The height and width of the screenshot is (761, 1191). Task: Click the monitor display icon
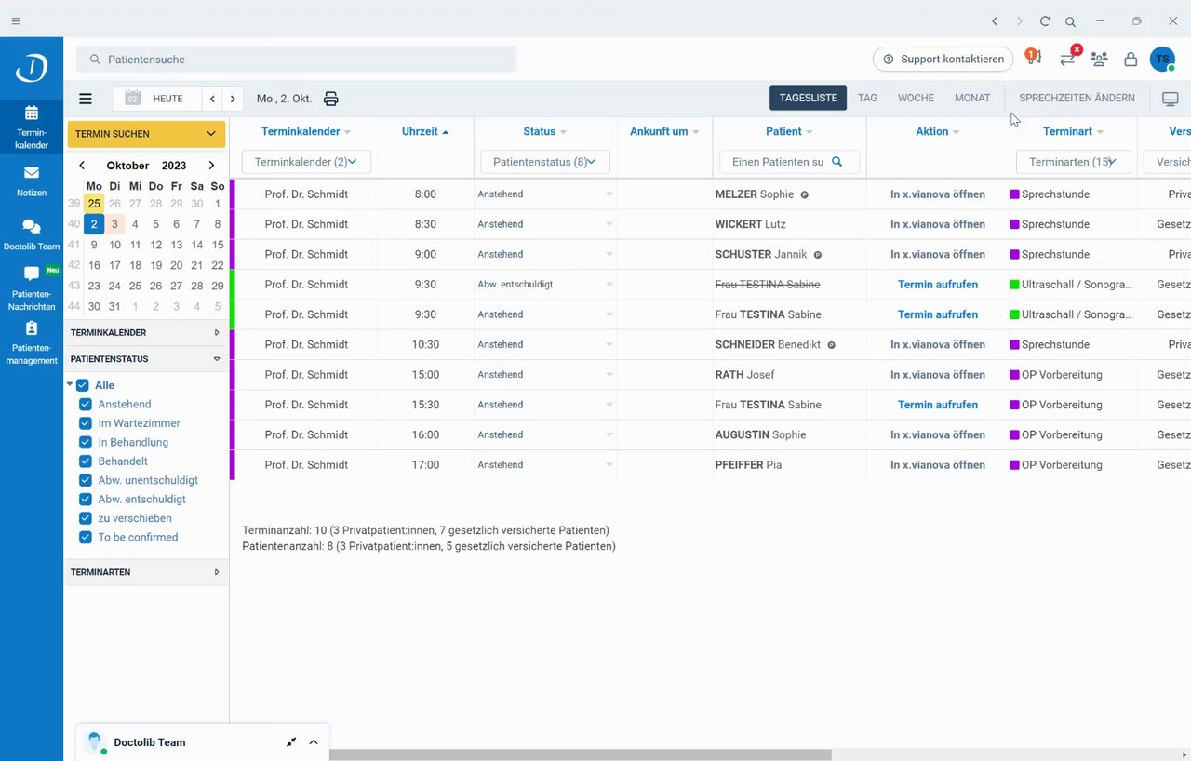click(x=1171, y=99)
